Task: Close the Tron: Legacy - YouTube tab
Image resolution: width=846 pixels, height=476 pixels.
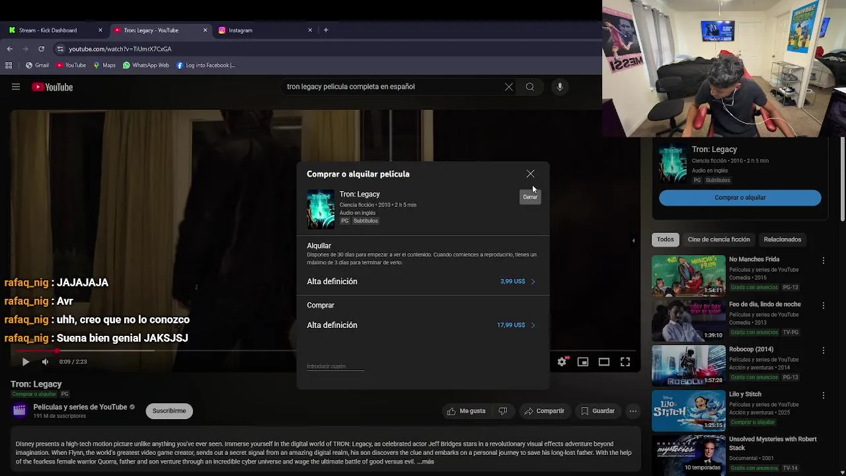Action: [205, 30]
